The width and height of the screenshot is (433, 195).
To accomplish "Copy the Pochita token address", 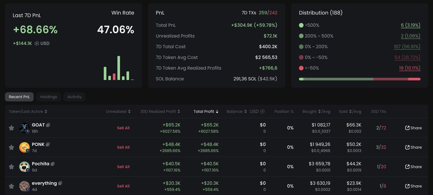I will pos(53,164).
